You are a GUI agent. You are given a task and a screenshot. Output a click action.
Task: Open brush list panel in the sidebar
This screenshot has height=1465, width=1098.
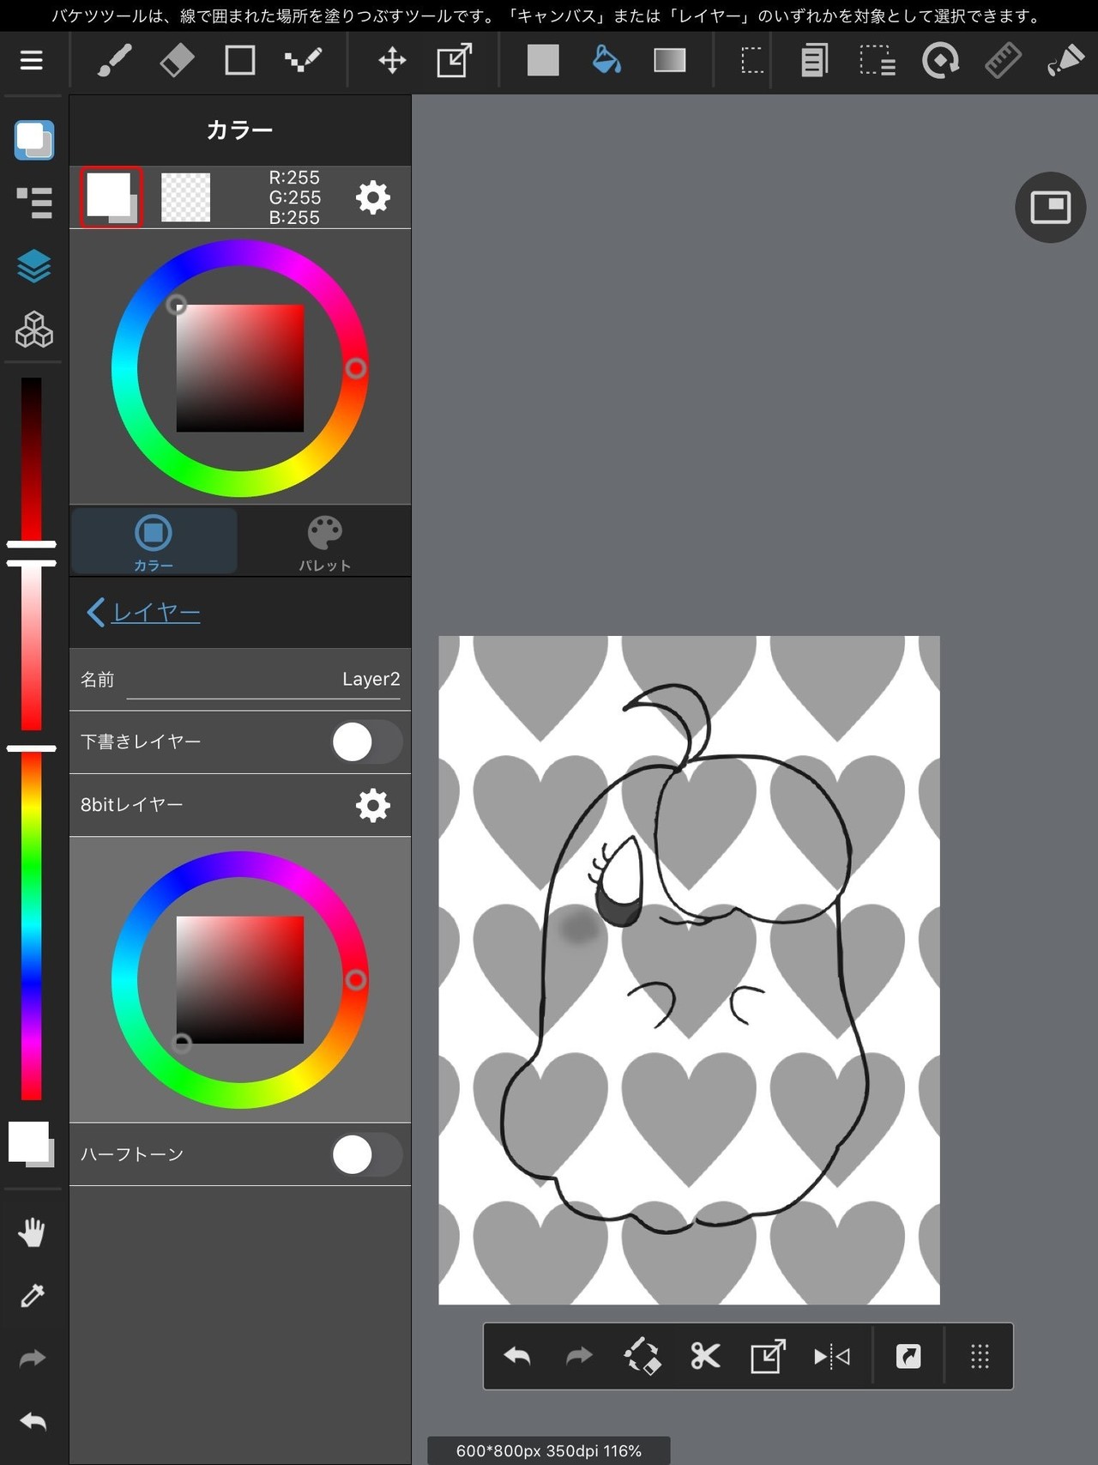pyautogui.click(x=34, y=203)
